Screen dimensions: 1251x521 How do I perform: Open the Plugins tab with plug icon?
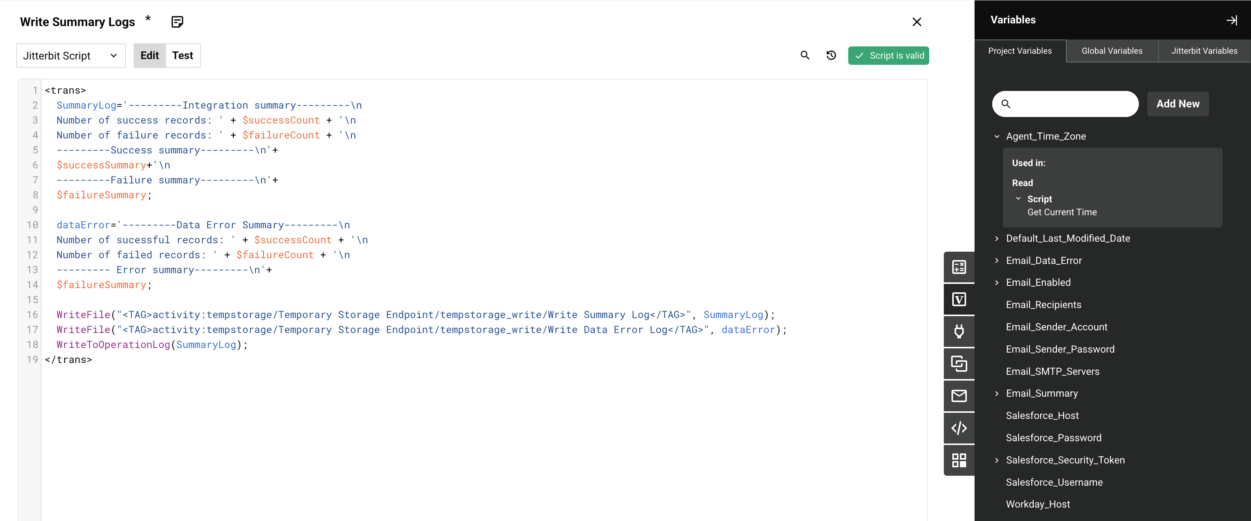click(959, 331)
